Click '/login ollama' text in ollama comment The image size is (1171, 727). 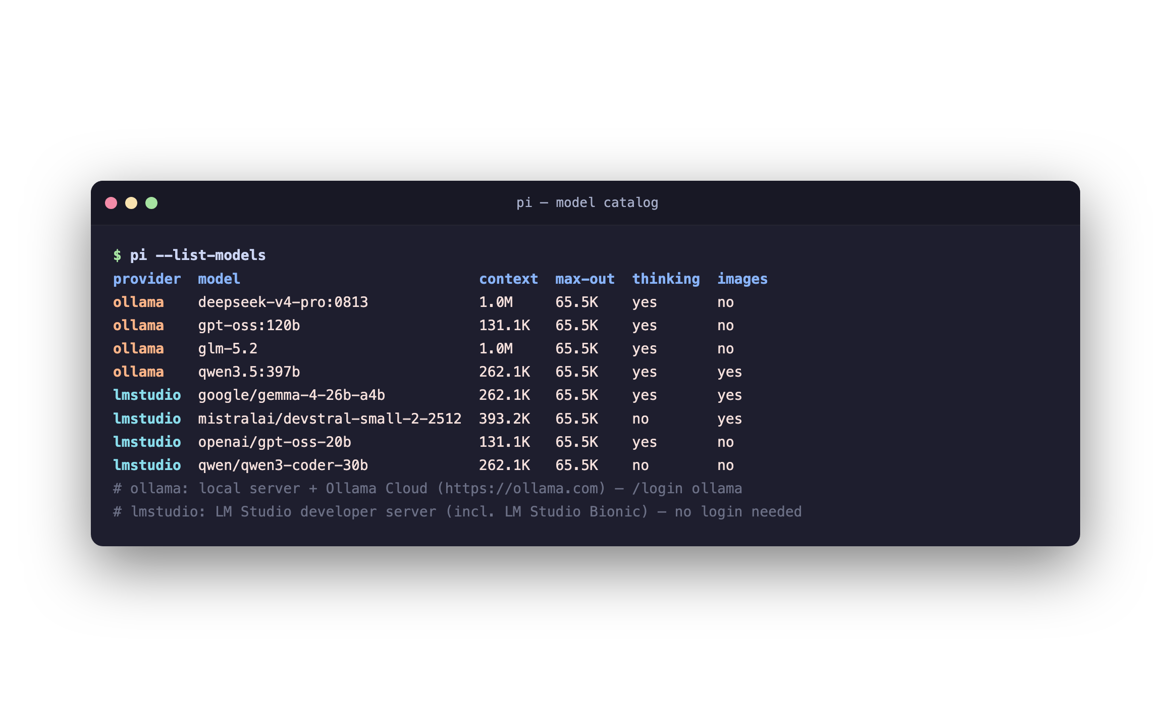[687, 489]
